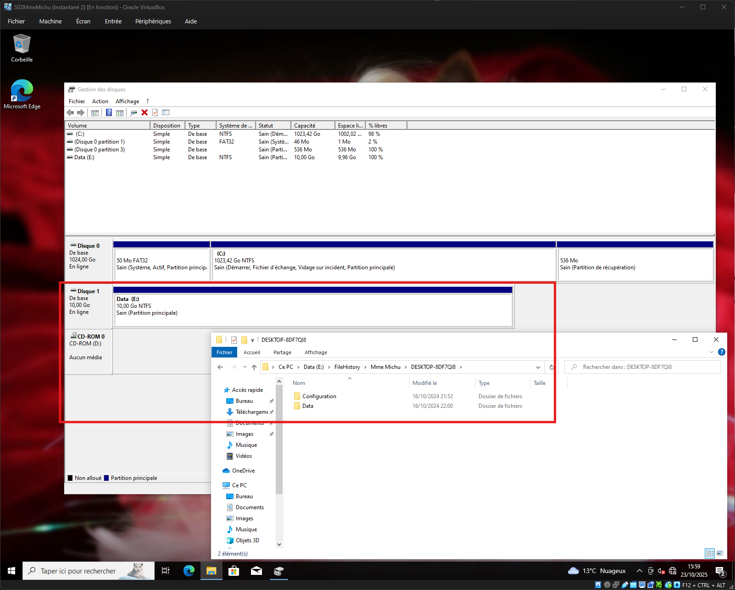Switch to details view in Explorer
The image size is (735, 590).
point(710,553)
